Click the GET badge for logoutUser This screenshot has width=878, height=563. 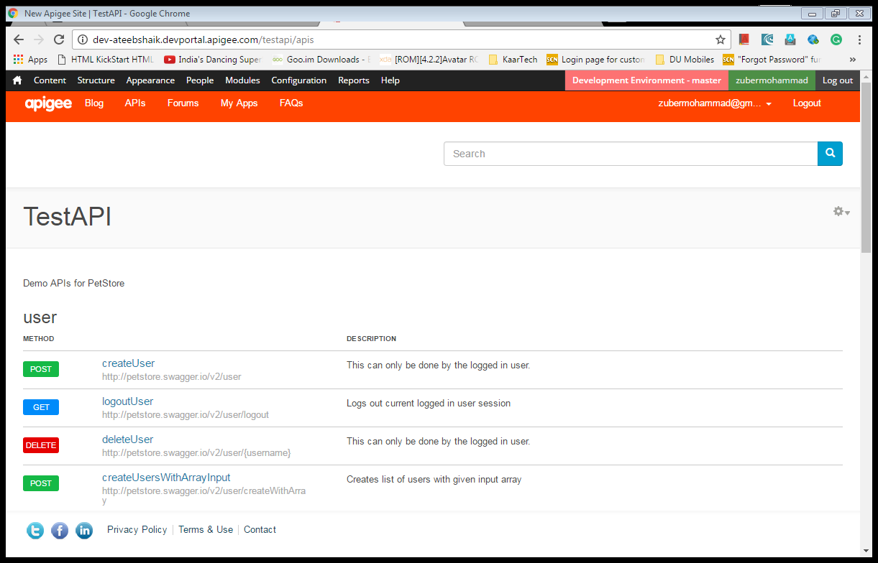point(41,407)
